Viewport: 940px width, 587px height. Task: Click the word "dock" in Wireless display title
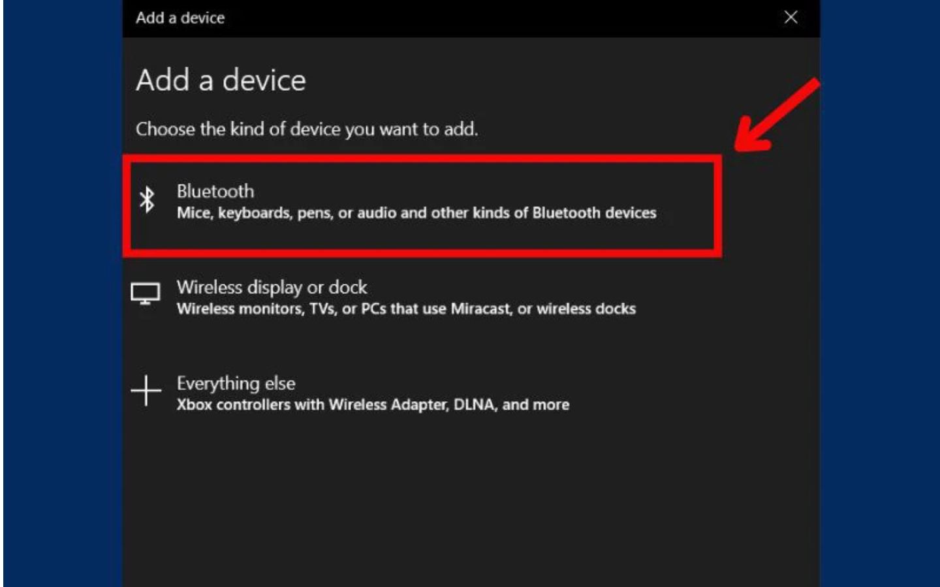tap(347, 287)
